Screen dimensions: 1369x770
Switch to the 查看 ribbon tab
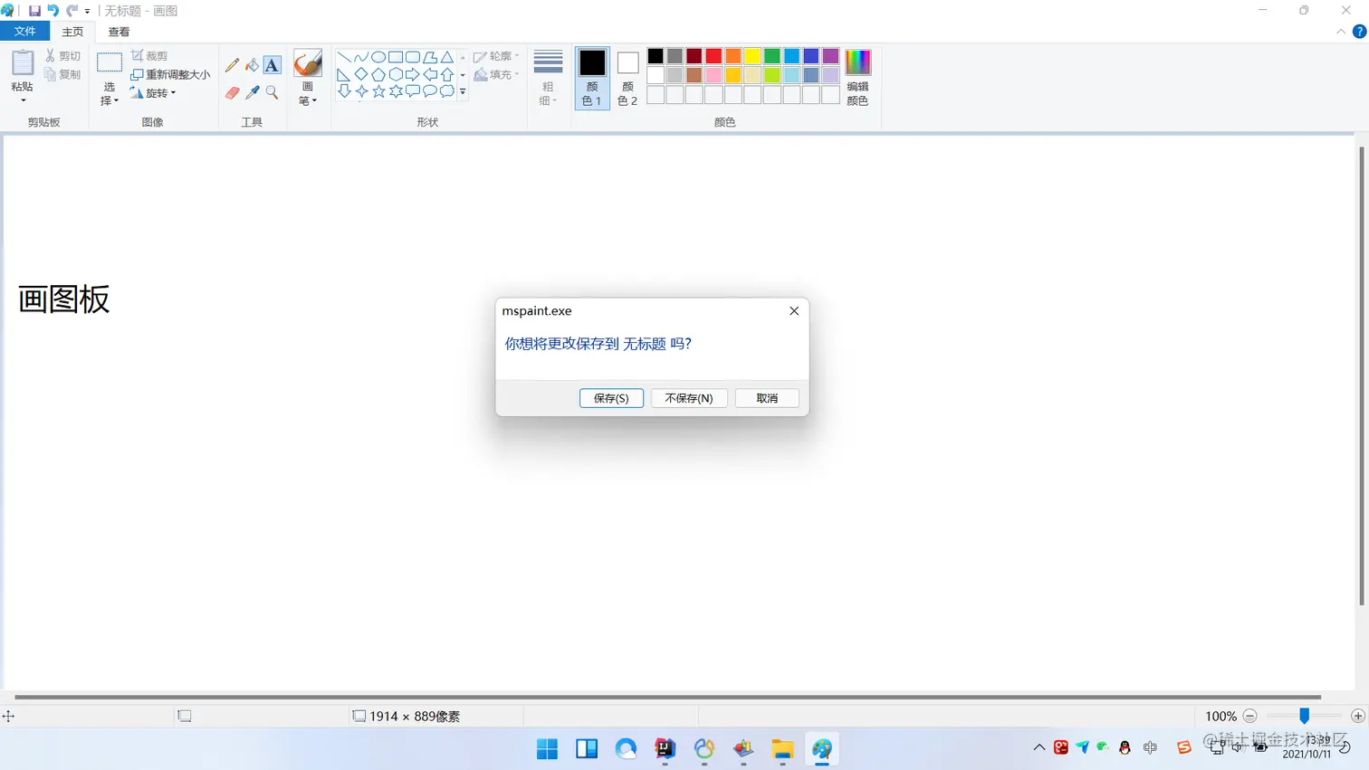(118, 30)
